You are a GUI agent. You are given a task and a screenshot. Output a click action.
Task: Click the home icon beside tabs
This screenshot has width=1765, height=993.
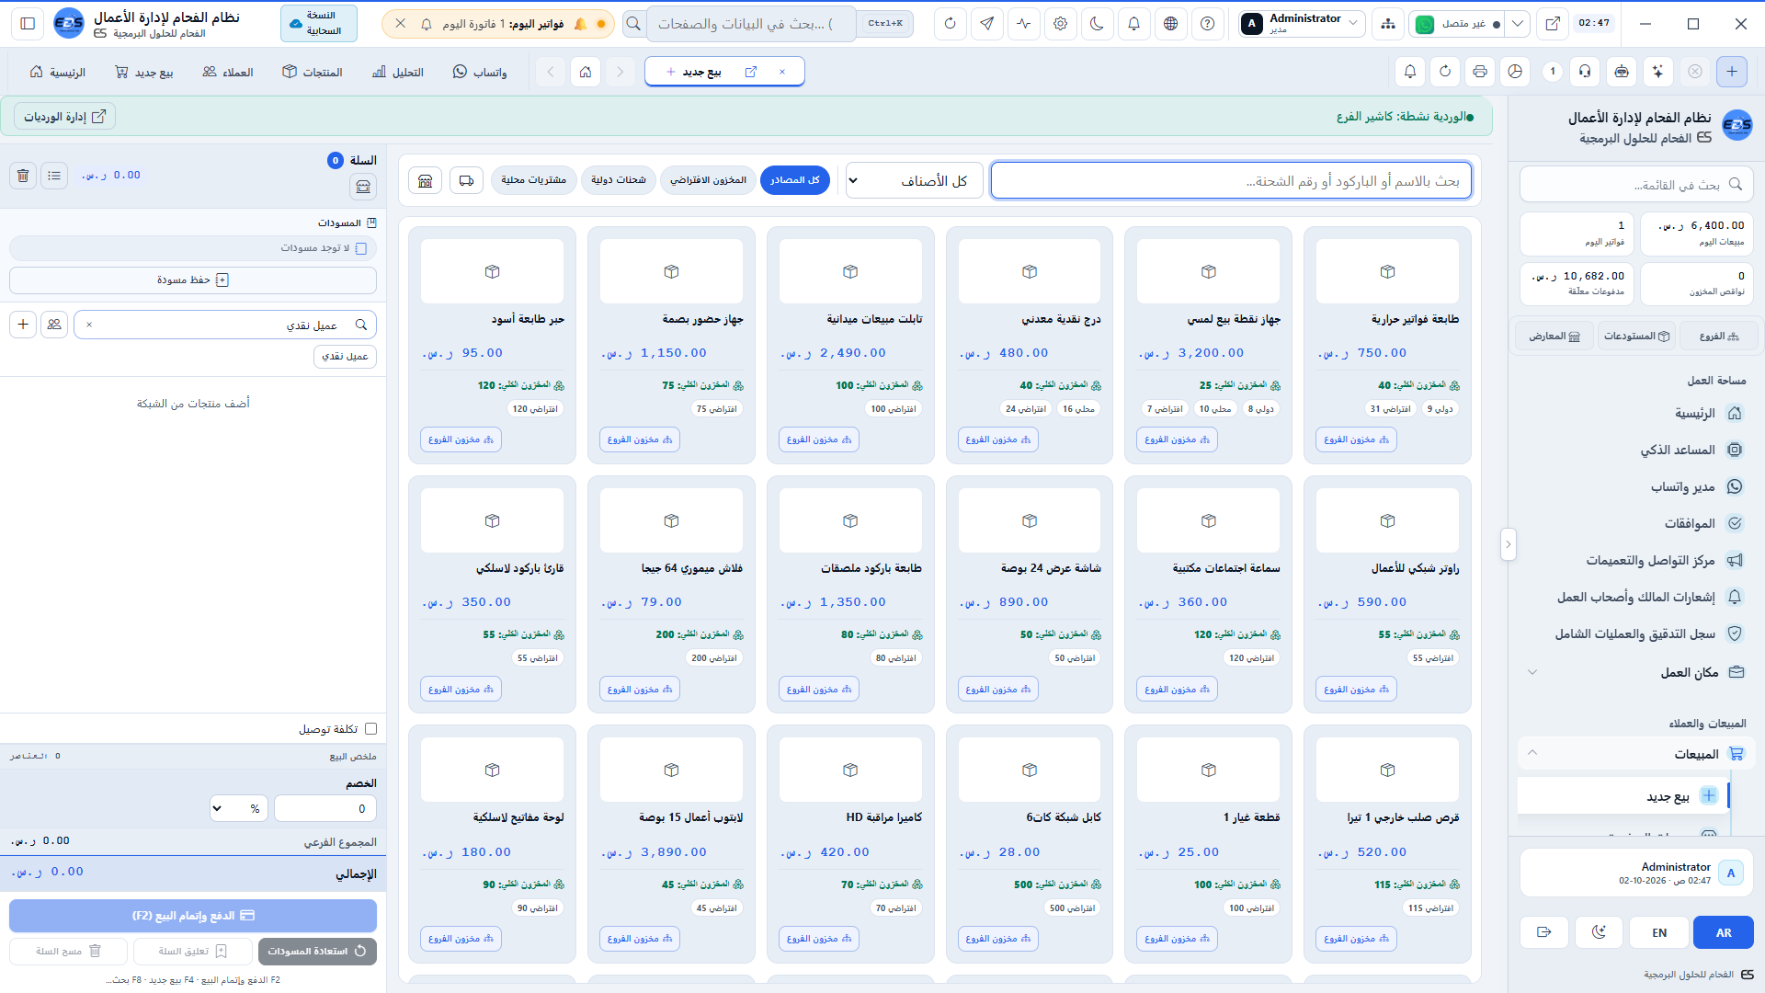point(586,72)
